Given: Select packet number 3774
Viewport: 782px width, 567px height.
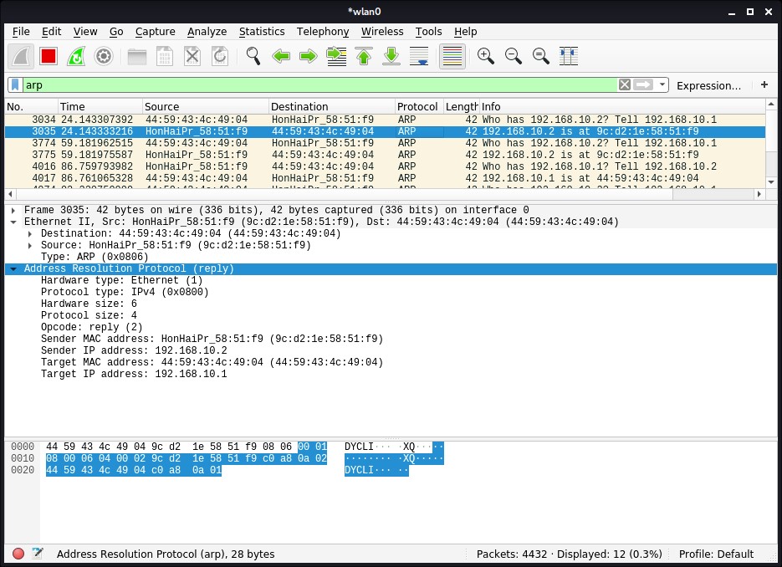Looking at the screenshot, I should pyautogui.click(x=385, y=143).
